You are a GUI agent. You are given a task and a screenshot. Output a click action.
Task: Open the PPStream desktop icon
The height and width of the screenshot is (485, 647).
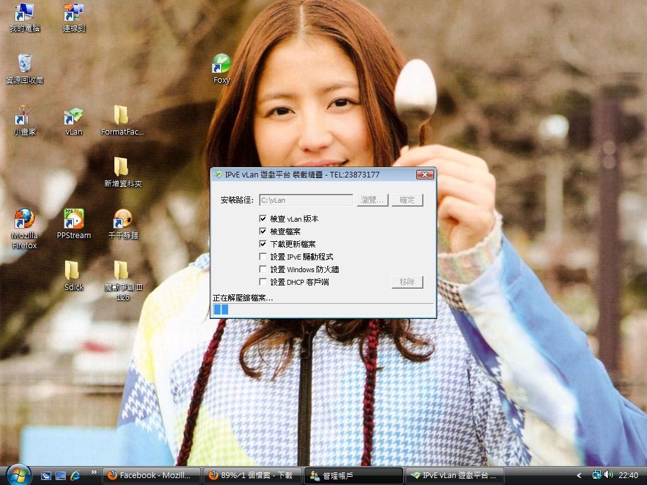(74, 220)
